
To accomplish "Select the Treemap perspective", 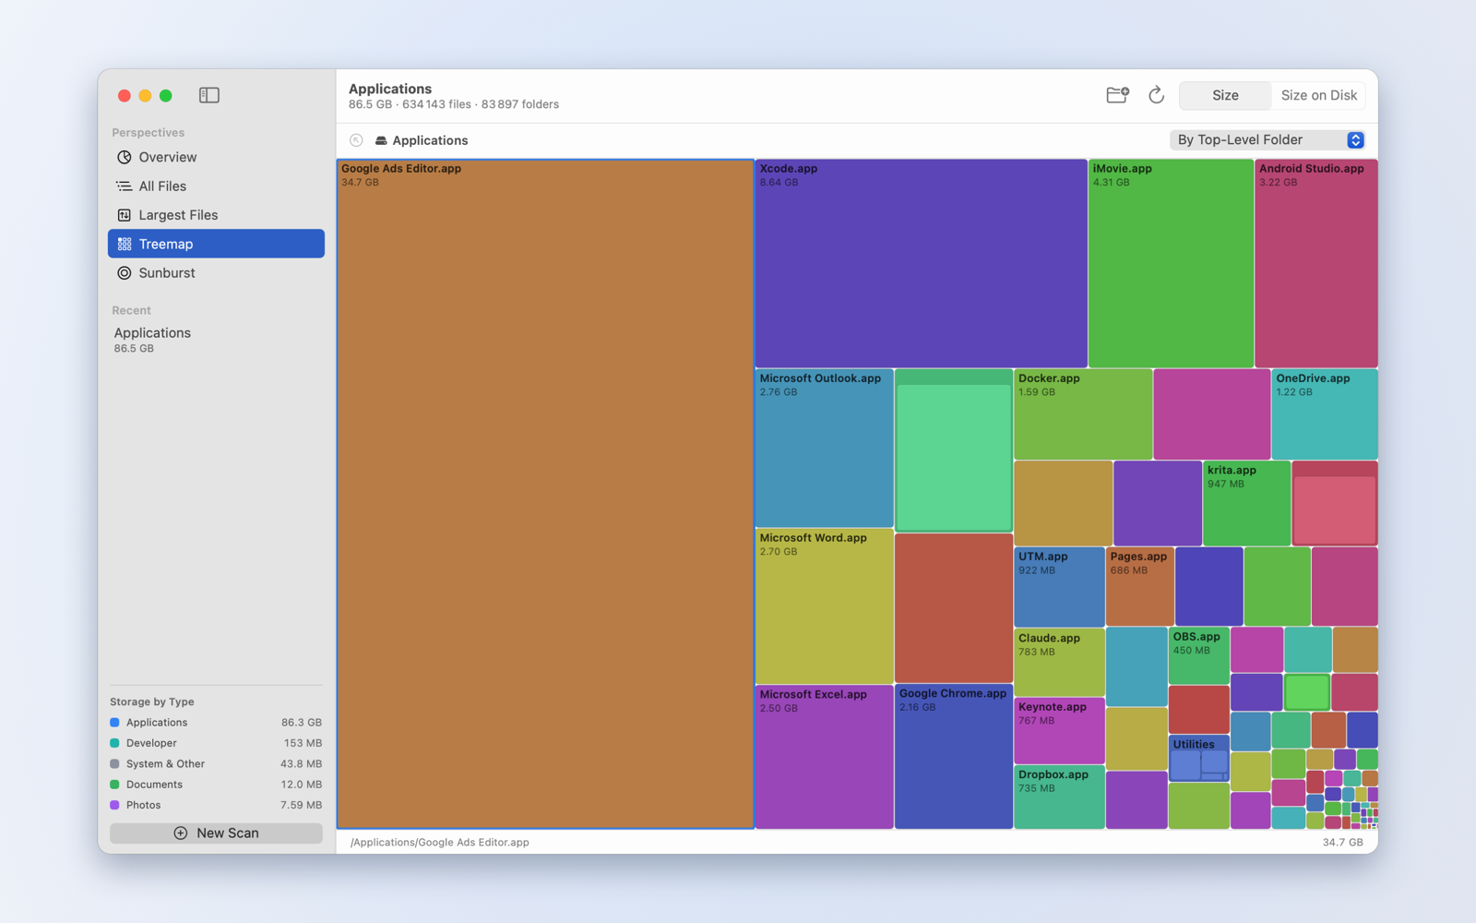I will (216, 244).
